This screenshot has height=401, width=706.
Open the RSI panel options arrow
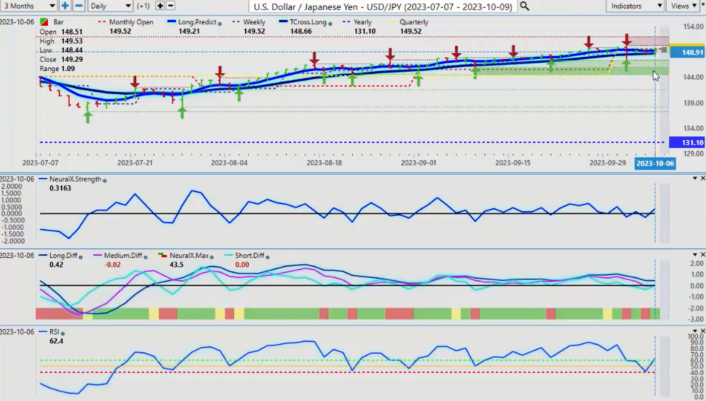[x=695, y=331]
